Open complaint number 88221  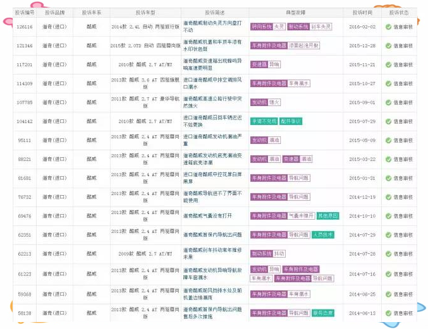(x=25, y=159)
